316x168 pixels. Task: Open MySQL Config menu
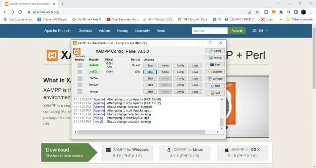coord(180,72)
